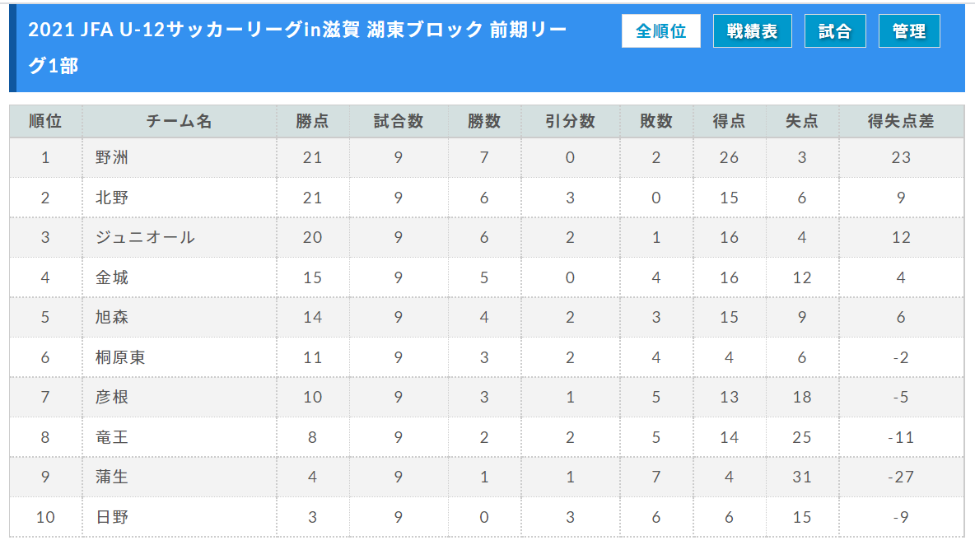This screenshot has width=975, height=545.
Task: Select team name 野洲 in first row
Action: click(112, 158)
